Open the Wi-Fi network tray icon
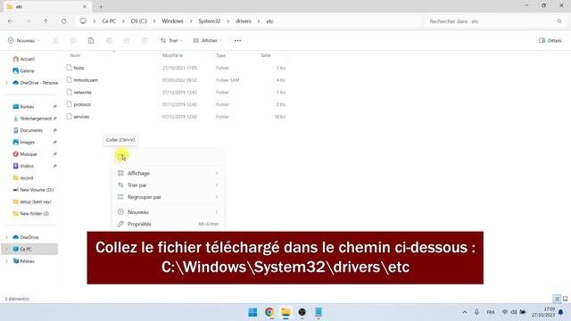Viewport: 571px width, 321px height. click(504, 312)
